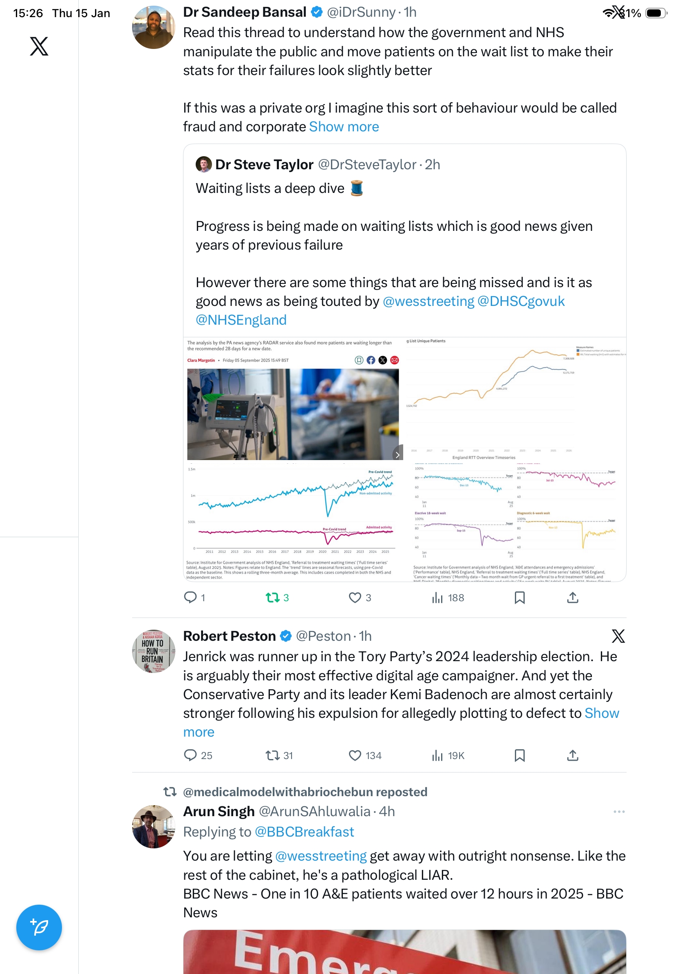Open the X logo home icon
This screenshot has width=680, height=974.
click(39, 46)
